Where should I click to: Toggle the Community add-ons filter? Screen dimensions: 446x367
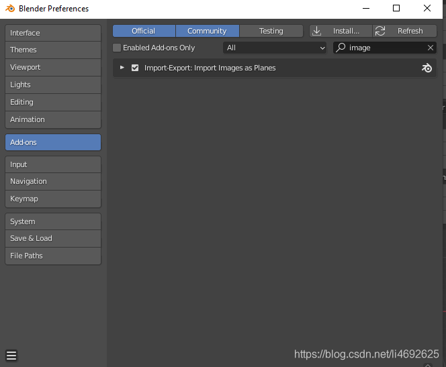coord(208,31)
